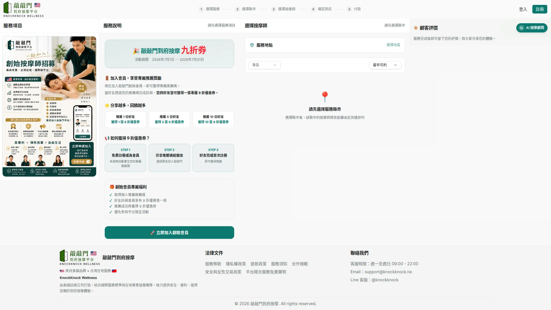The width and height of the screenshot is (551, 310).
Task: Open the 服務須知 link
Action: [x=279, y=264]
